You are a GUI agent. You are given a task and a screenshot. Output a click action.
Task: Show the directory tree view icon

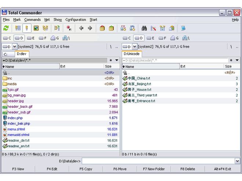[45, 28]
